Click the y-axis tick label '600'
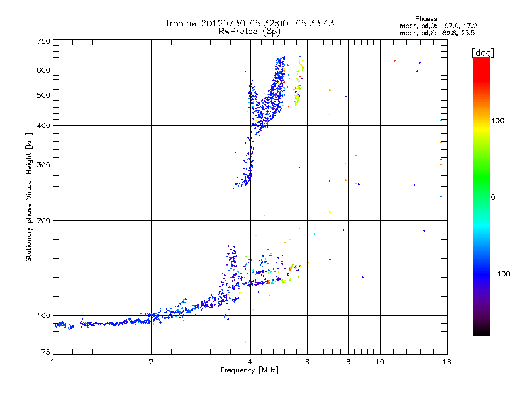The width and height of the screenshot is (526, 394). (x=43, y=70)
